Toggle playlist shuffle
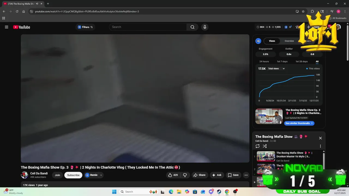This screenshot has height=196, width=349. click(x=265, y=146)
